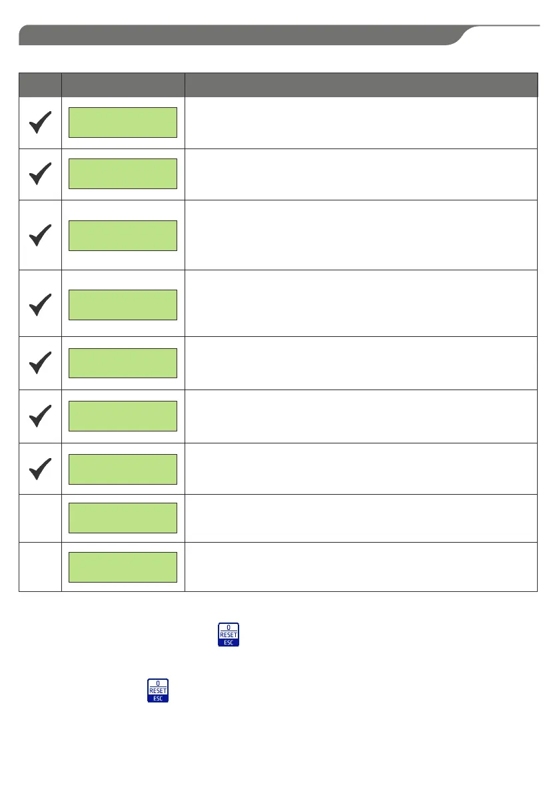The image size is (559, 793).
Task: Click the dark gray table header row
Action: point(279,85)
